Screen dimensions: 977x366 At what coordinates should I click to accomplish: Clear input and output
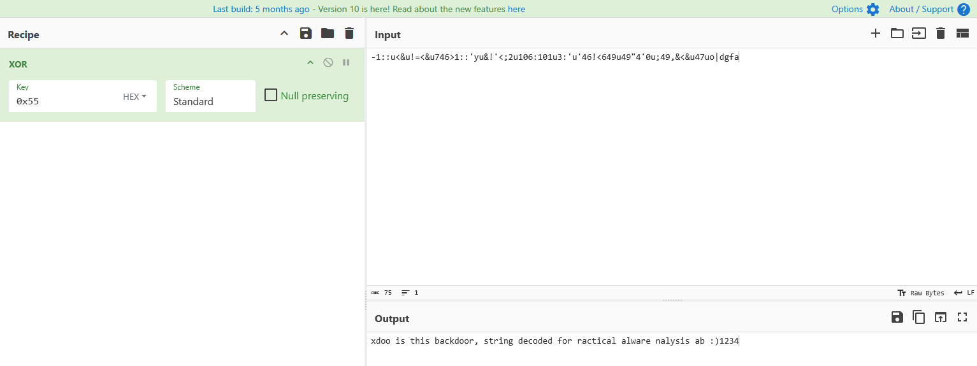point(941,34)
